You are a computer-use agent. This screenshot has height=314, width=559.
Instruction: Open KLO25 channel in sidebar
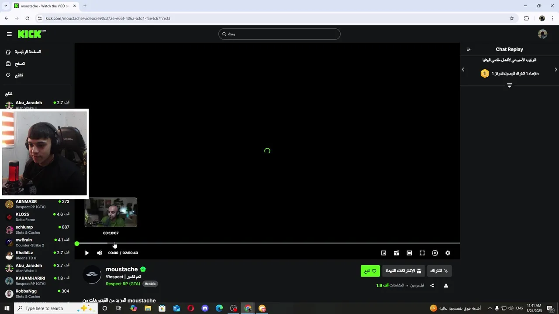coord(37,217)
